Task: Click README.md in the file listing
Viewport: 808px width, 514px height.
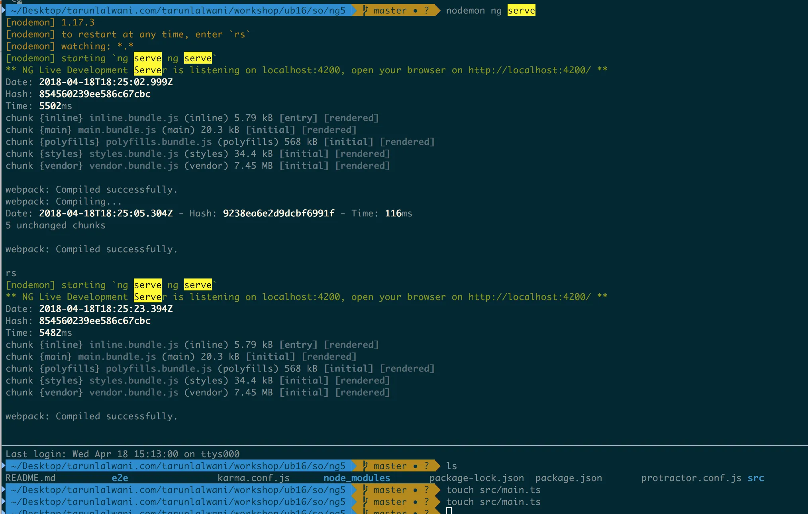Action: click(31, 478)
